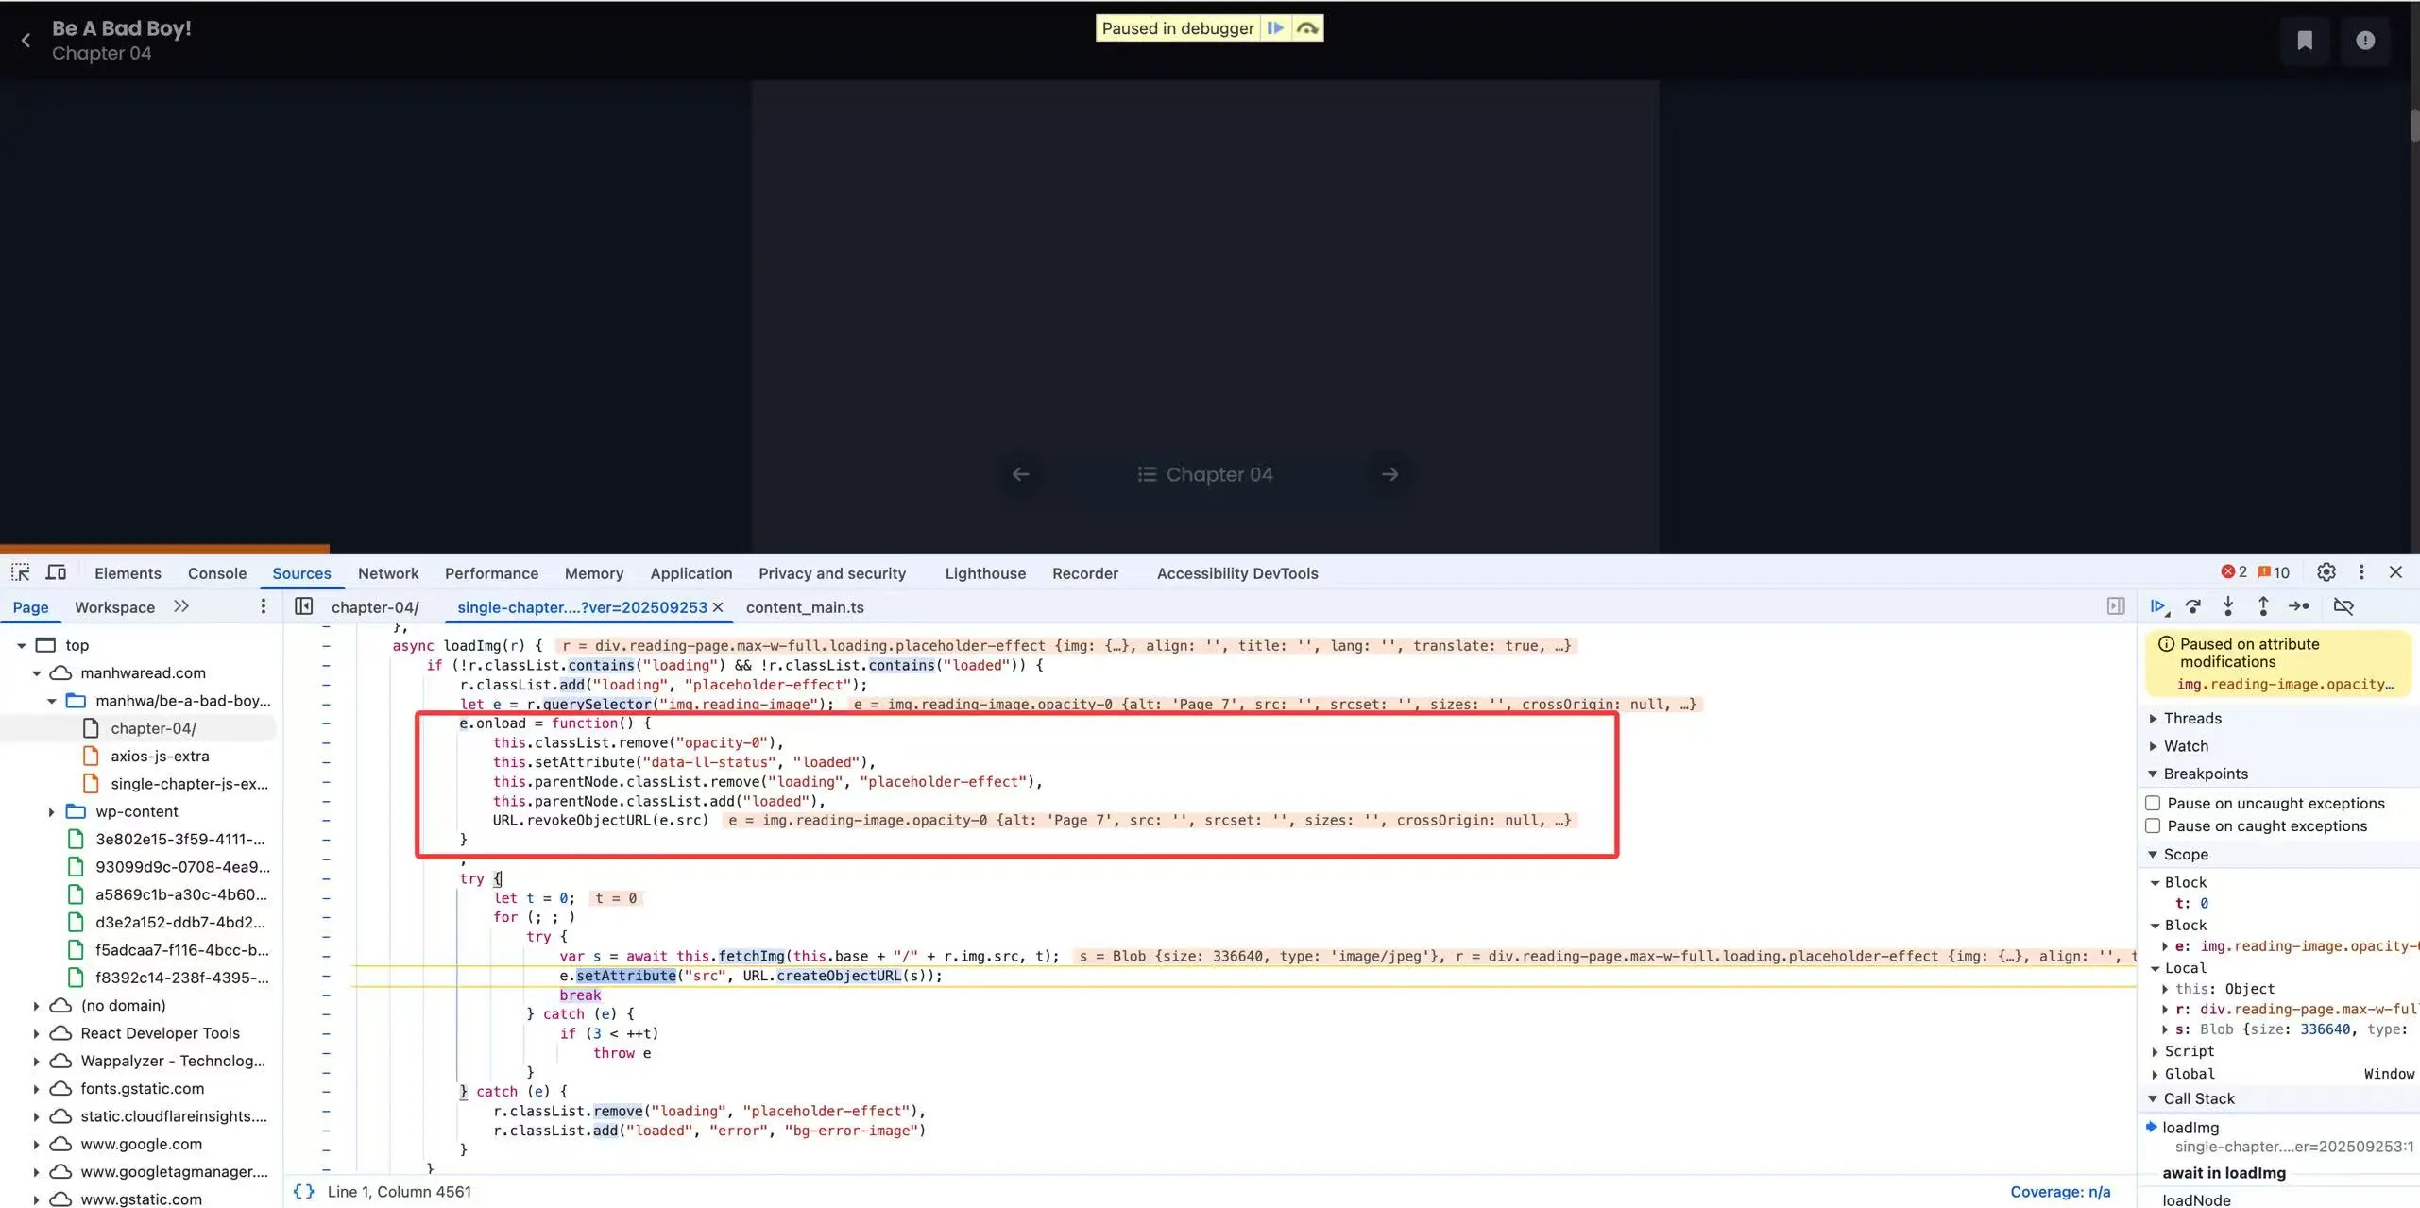Click the debugger Step over button
This screenshot has width=2420, height=1208.
[x=2193, y=606]
